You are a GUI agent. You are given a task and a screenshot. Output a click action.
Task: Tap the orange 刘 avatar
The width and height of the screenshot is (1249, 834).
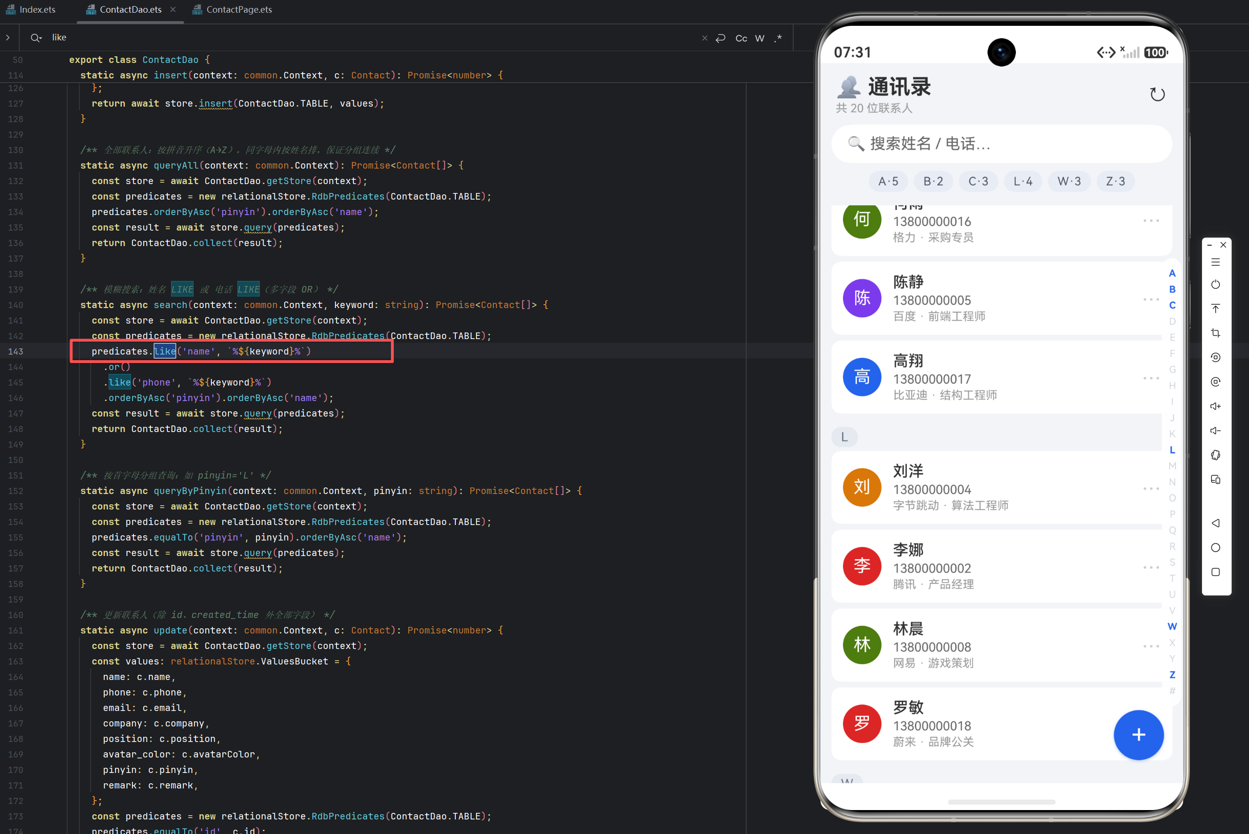tap(862, 487)
